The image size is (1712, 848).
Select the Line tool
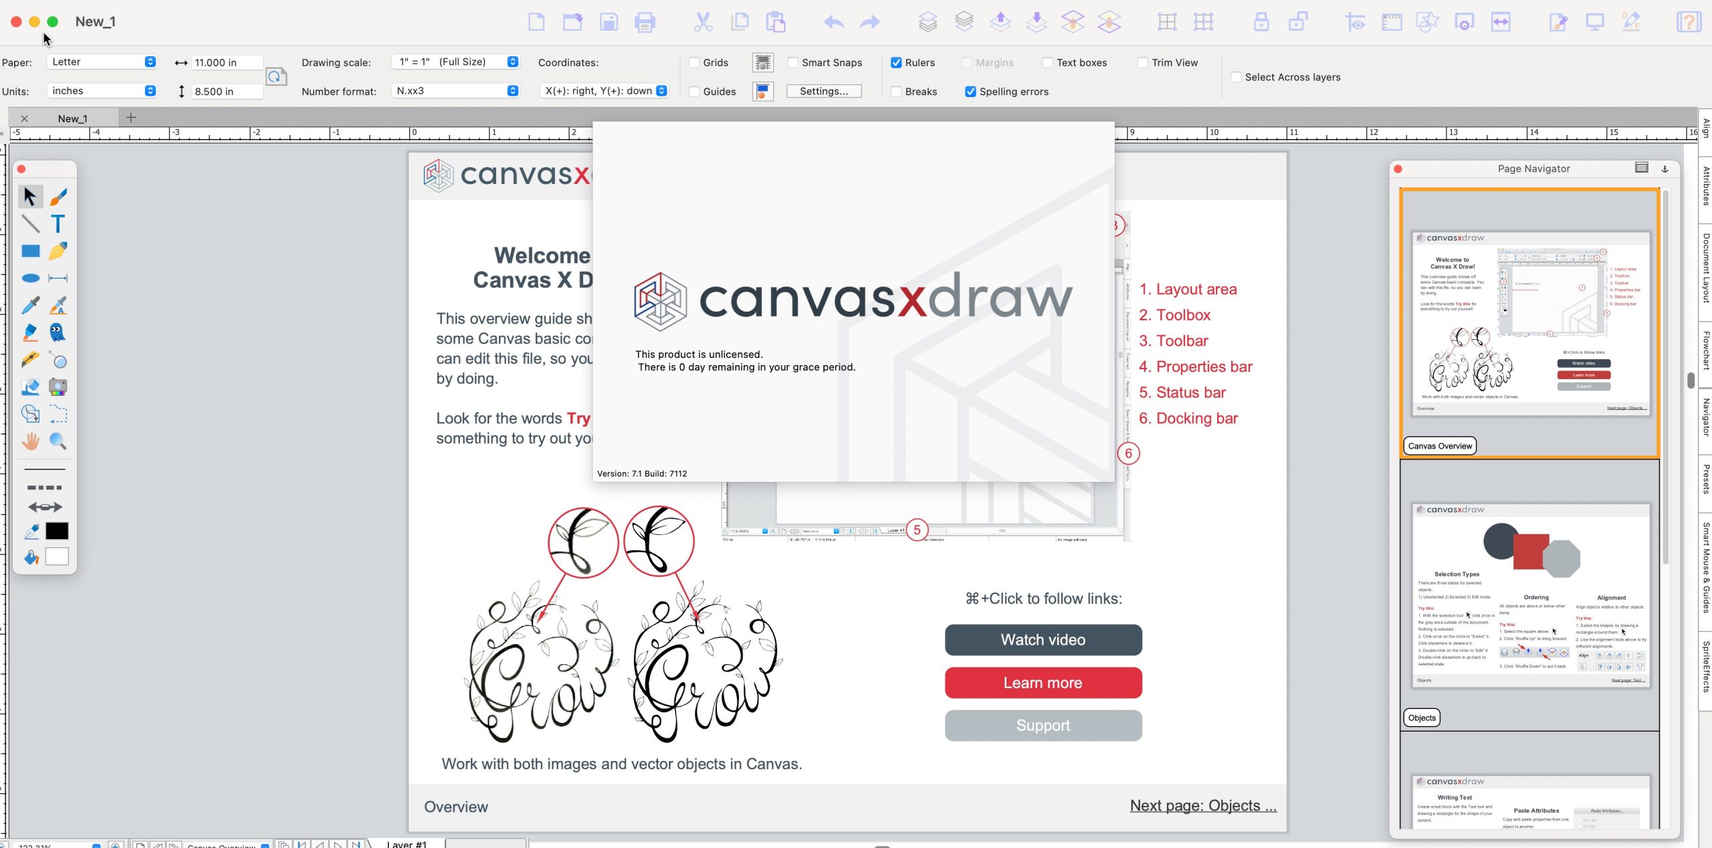(30, 223)
